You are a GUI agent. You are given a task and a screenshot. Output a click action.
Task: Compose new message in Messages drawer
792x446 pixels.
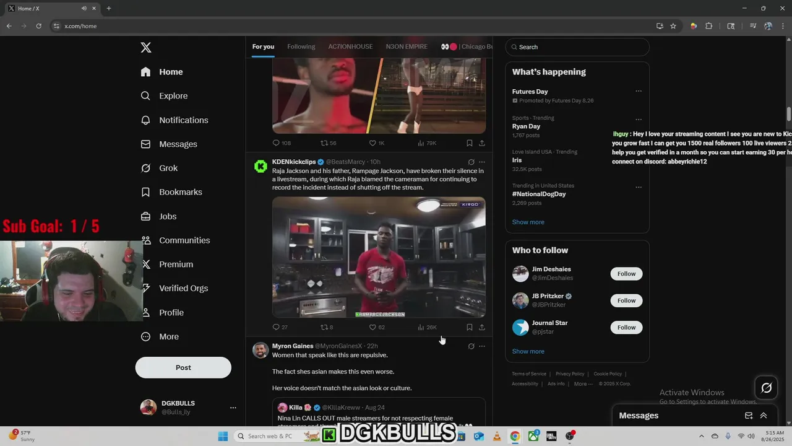tap(749, 416)
